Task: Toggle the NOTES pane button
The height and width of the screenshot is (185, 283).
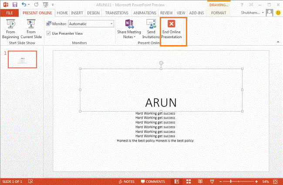Action: coord(127,182)
